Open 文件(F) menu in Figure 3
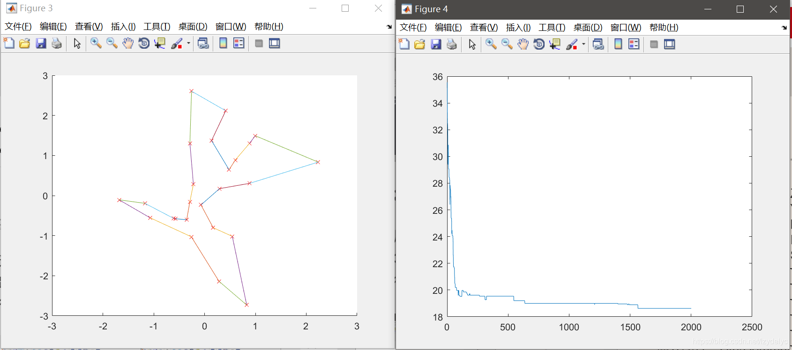This screenshot has width=792, height=350. (x=18, y=27)
